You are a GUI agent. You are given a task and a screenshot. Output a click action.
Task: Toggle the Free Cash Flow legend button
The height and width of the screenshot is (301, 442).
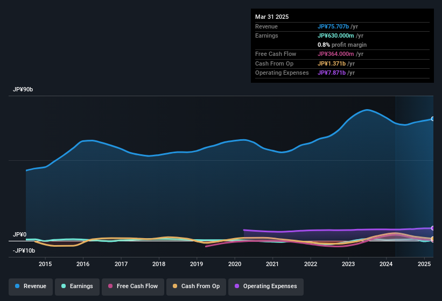(x=133, y=287)
